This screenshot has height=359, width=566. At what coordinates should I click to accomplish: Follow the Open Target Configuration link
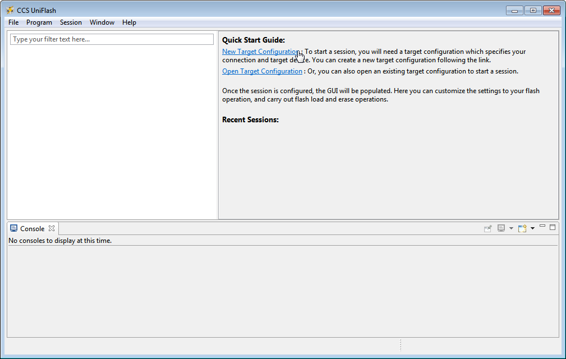point(261,71)
